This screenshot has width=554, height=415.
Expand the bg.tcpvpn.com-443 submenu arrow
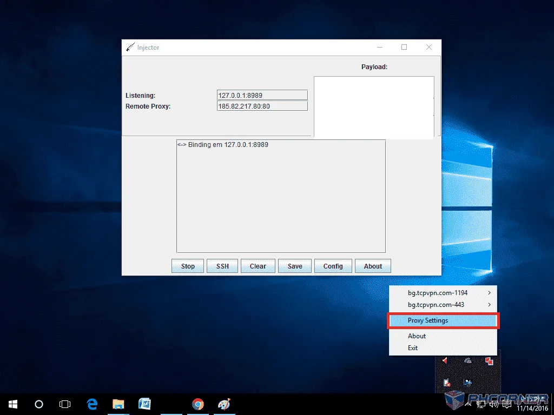click(489, 305)
